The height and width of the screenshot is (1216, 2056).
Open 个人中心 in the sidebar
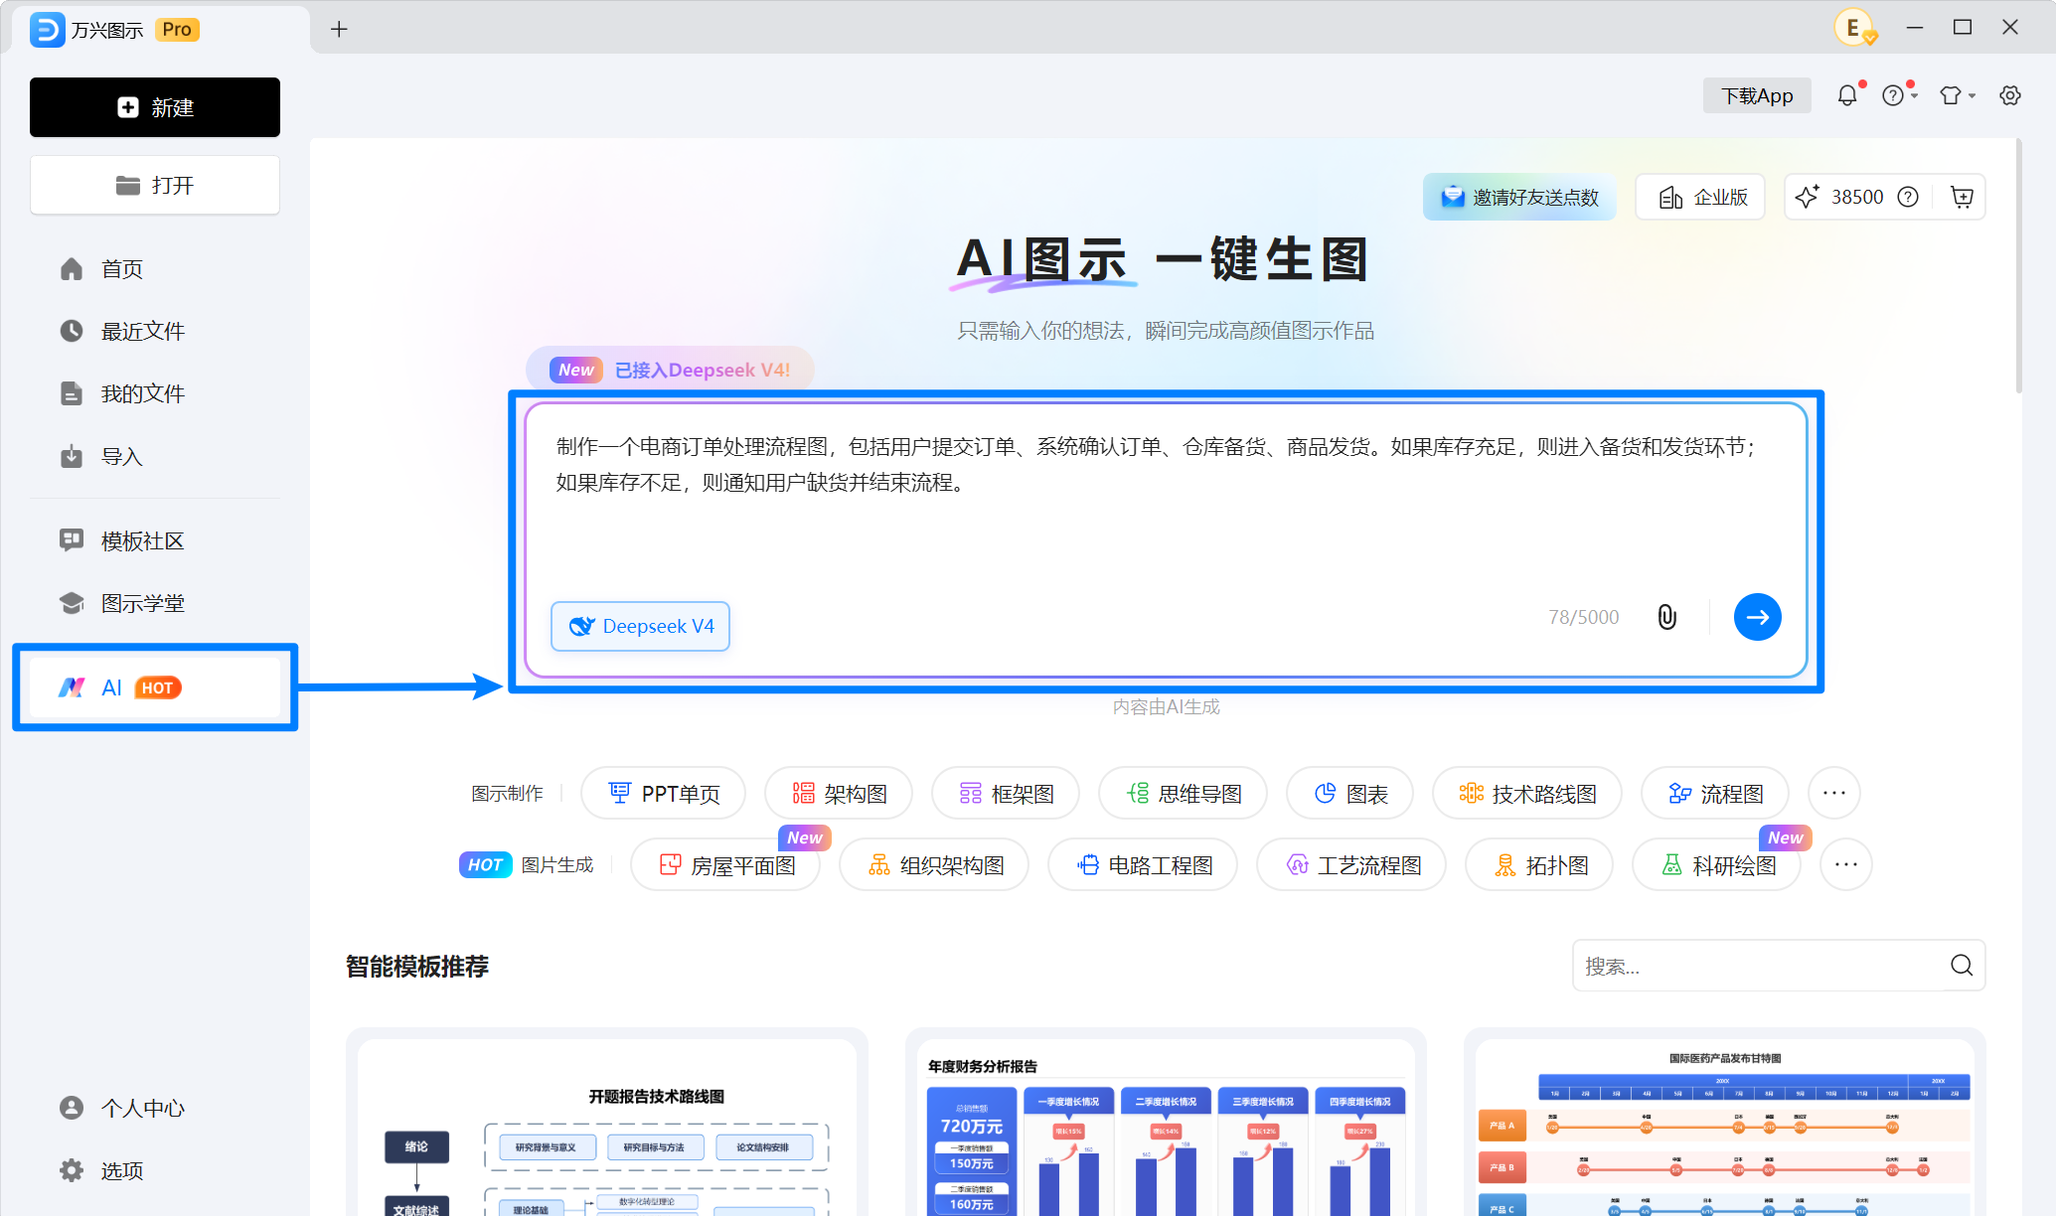click(x=155, y=1108)
